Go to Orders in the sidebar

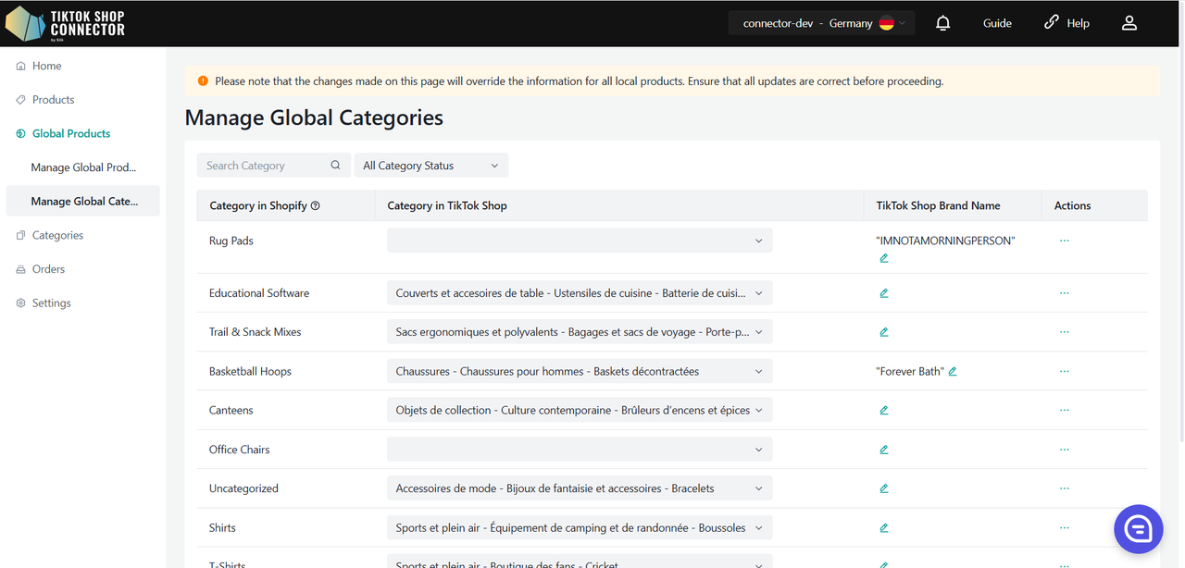tap(48, 269)
